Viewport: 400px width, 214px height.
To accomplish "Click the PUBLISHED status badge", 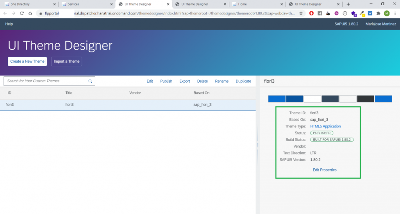I will 321,133.
